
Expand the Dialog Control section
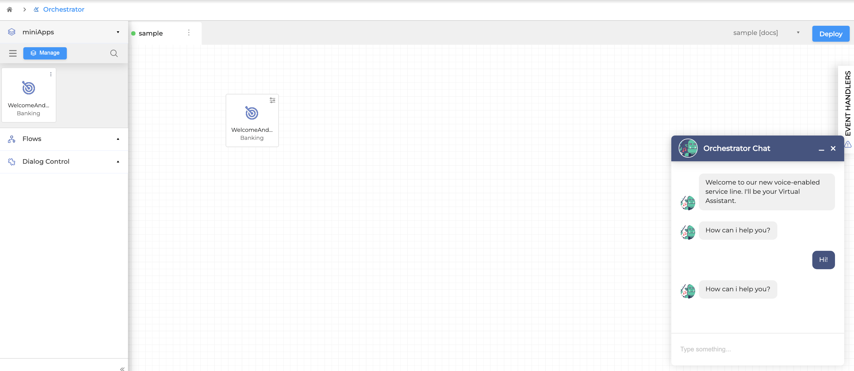pyautogui.click(x=118, y=162)
